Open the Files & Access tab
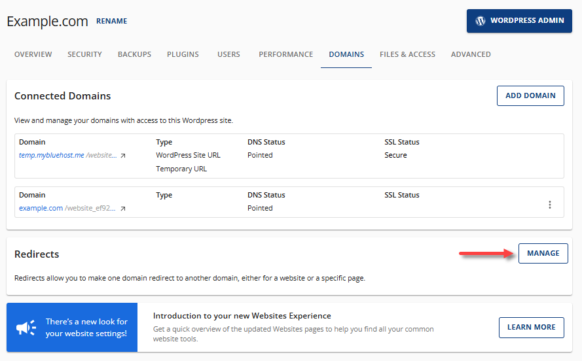The height and width of the screenshot is (361, 582). pos(407,54)
